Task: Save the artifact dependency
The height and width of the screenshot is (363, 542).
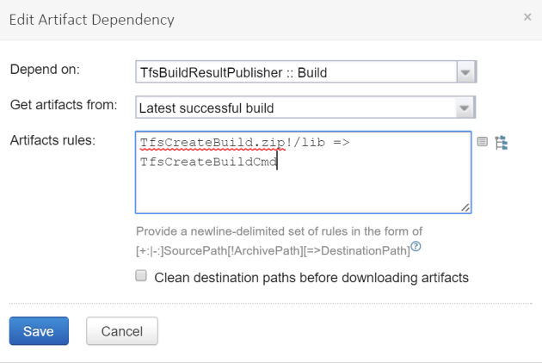Action: pos(38,331)
